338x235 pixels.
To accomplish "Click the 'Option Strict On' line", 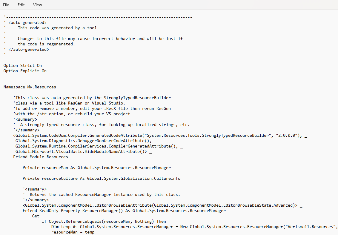I will tap(23, 66).
